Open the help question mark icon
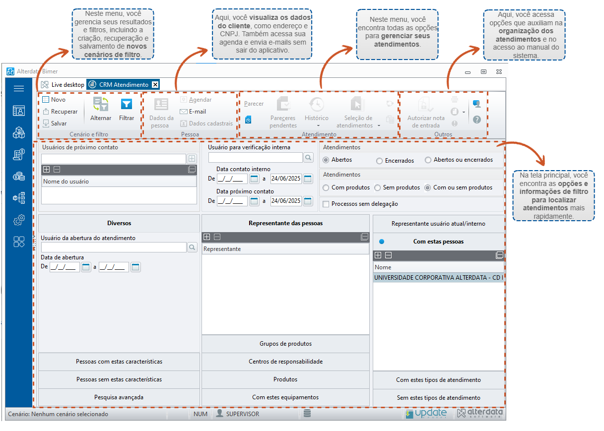Screen dimensions: 604x431 (477, 120)
